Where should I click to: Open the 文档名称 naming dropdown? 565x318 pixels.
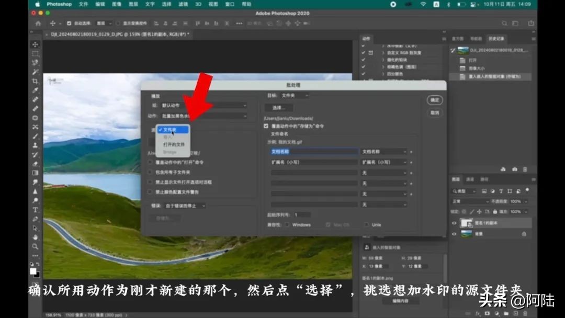[384, 152]
